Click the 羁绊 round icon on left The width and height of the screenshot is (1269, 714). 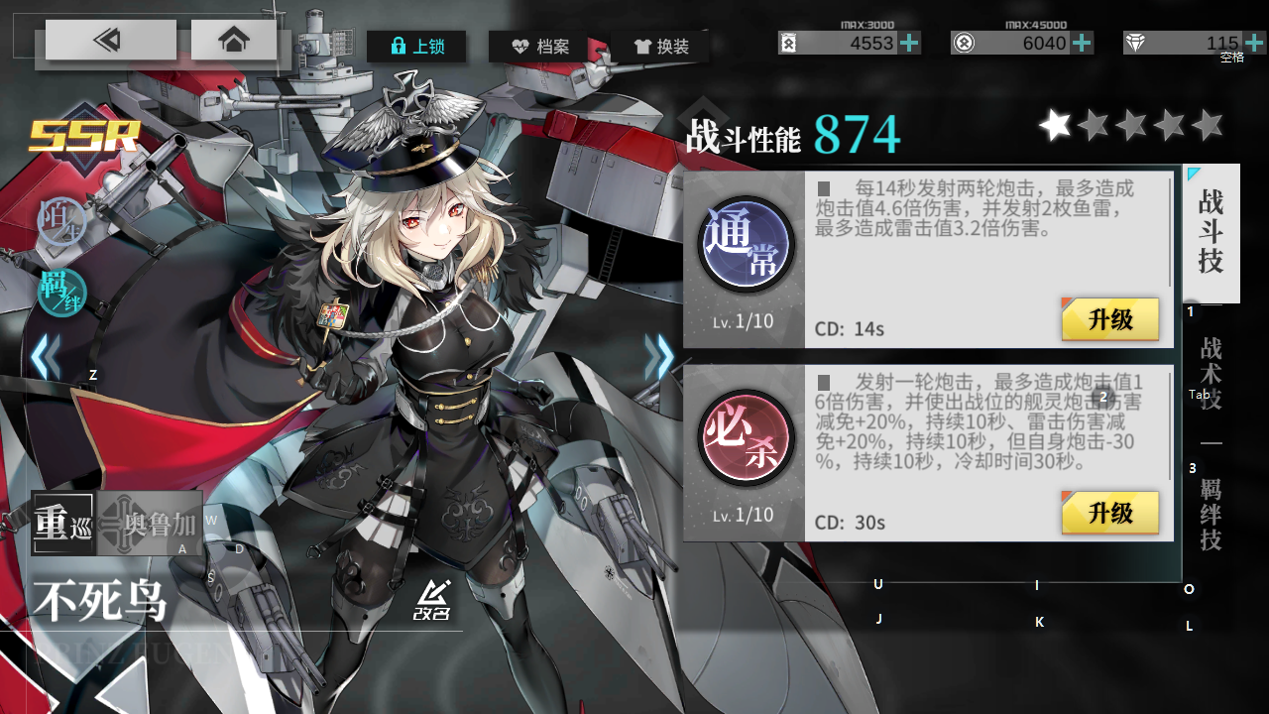(62, 292)
